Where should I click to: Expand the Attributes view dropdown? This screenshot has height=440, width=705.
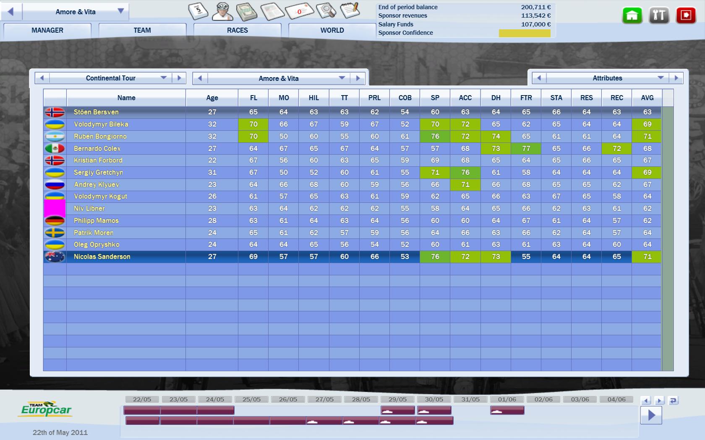pos(661,78)
